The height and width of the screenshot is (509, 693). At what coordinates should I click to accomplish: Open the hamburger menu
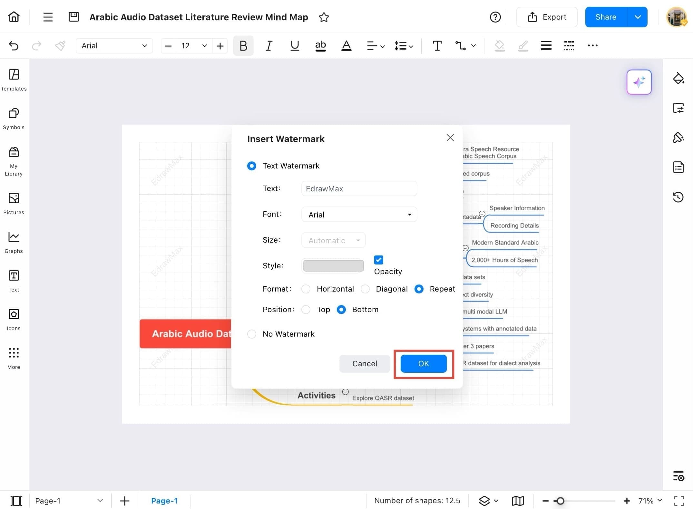pos(48,17)
